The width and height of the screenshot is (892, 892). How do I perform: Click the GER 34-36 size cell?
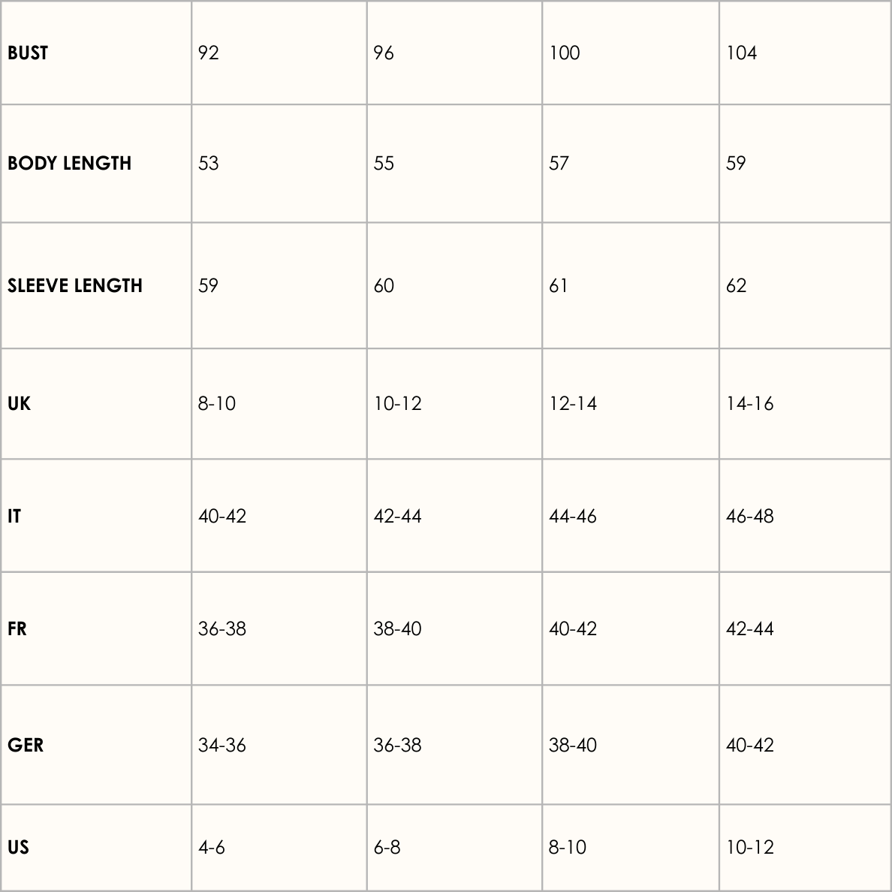coord(222,745)
